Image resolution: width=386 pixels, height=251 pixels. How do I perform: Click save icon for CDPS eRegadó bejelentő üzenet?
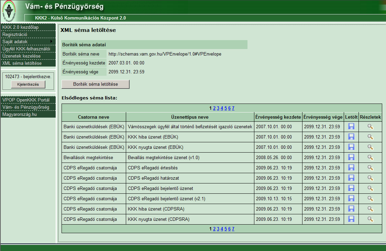tap(351, 188)
